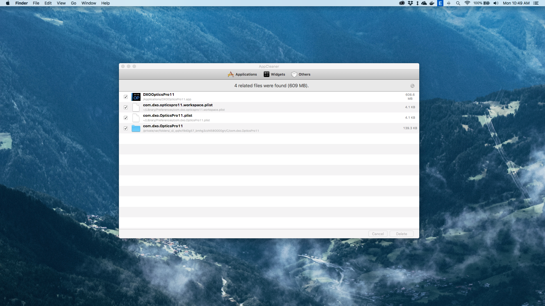Click the Delete button
545x306 pixels.
pos(402,234)
